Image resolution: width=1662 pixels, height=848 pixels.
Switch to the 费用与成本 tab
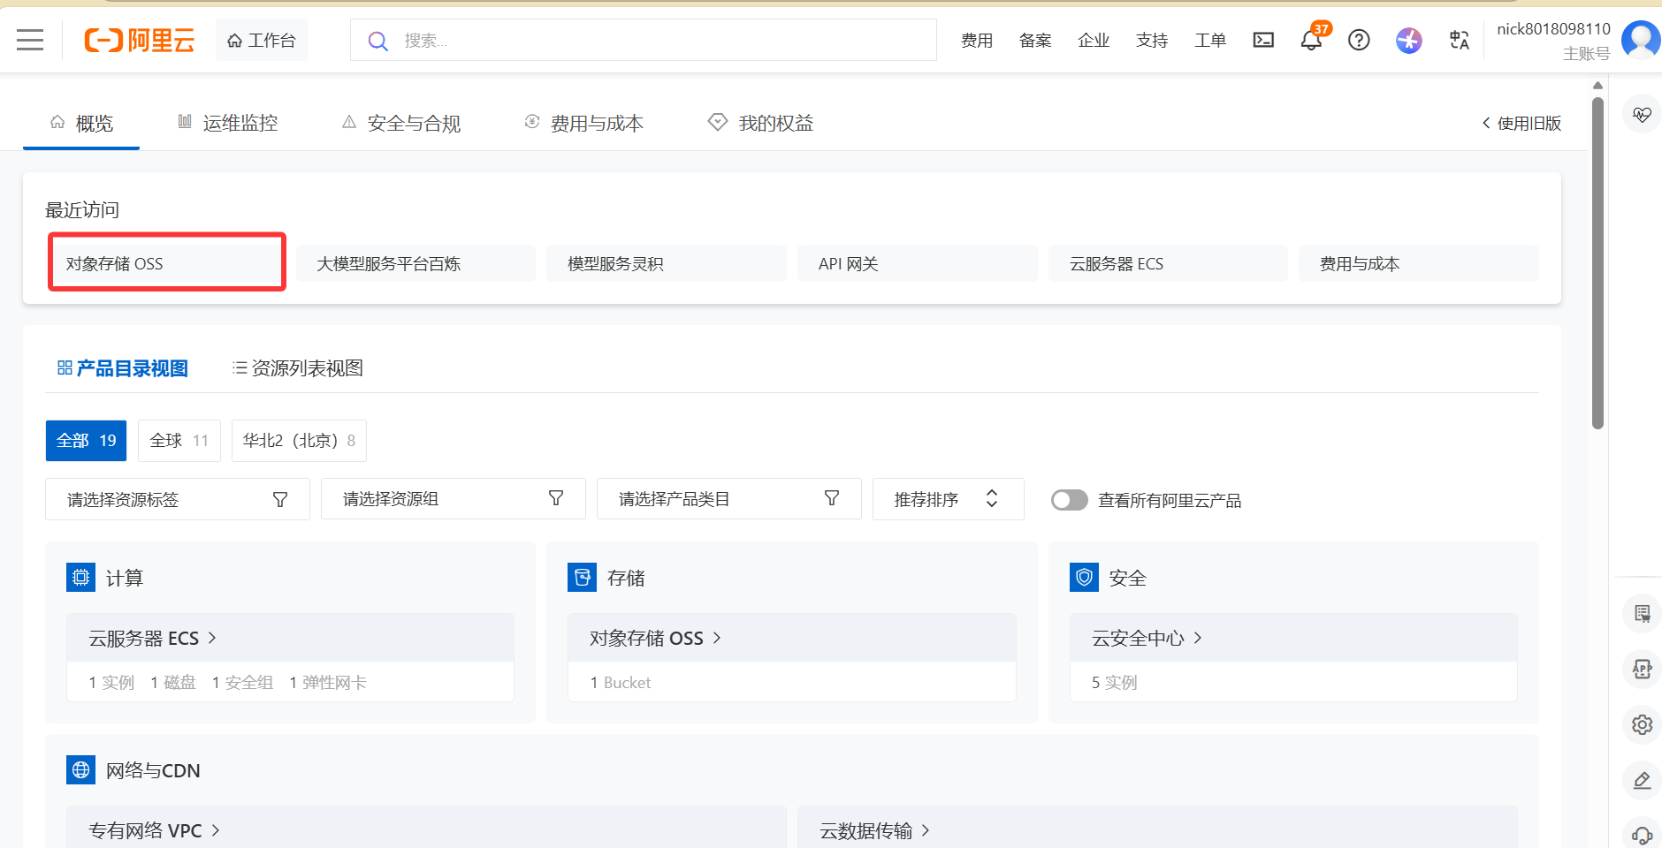pos(597,123)
